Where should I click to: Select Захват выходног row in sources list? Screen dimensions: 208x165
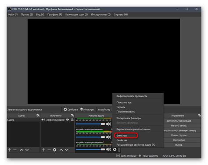(57, 120)
